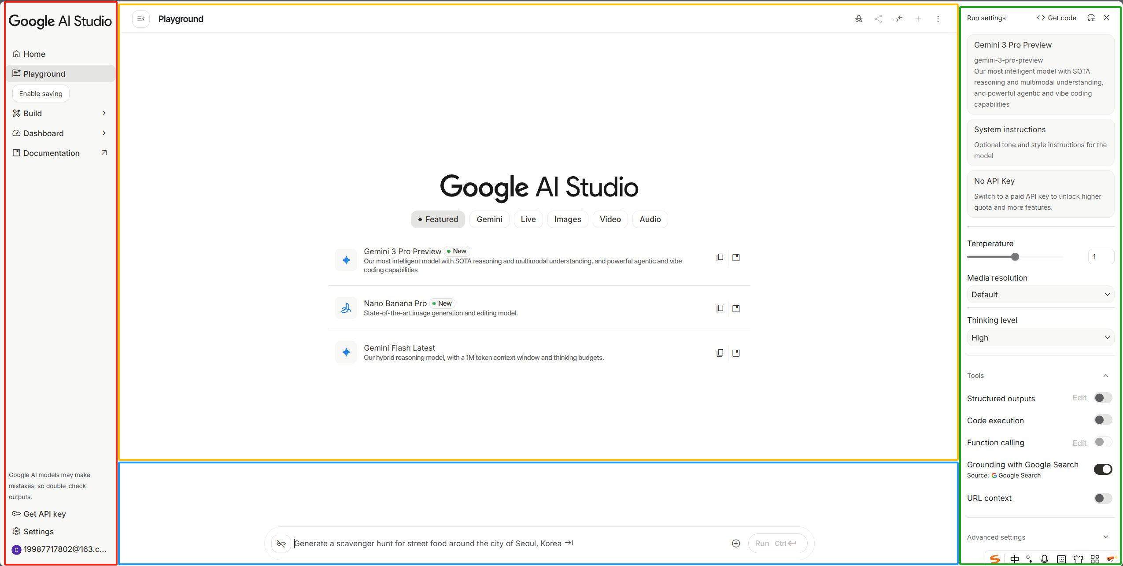Copy the Gemini 3 Pro Preview model name

coord(720,257)
